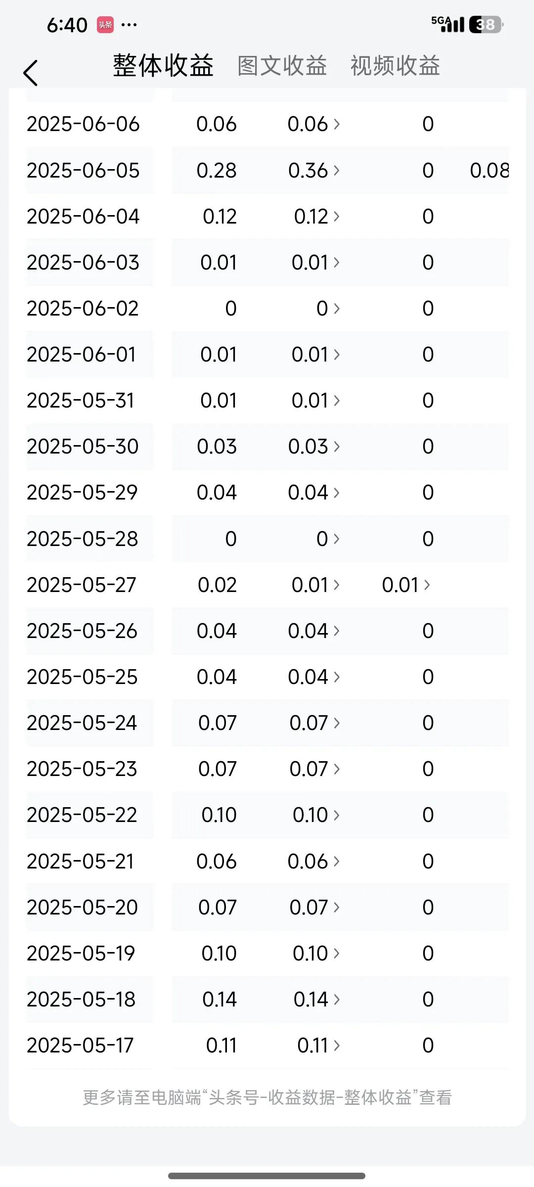Tap the 0.08 value for 2025-06-05
The height and width of the screenshot is (1187, 534).
pyautogui.click(x=489, y=171)
